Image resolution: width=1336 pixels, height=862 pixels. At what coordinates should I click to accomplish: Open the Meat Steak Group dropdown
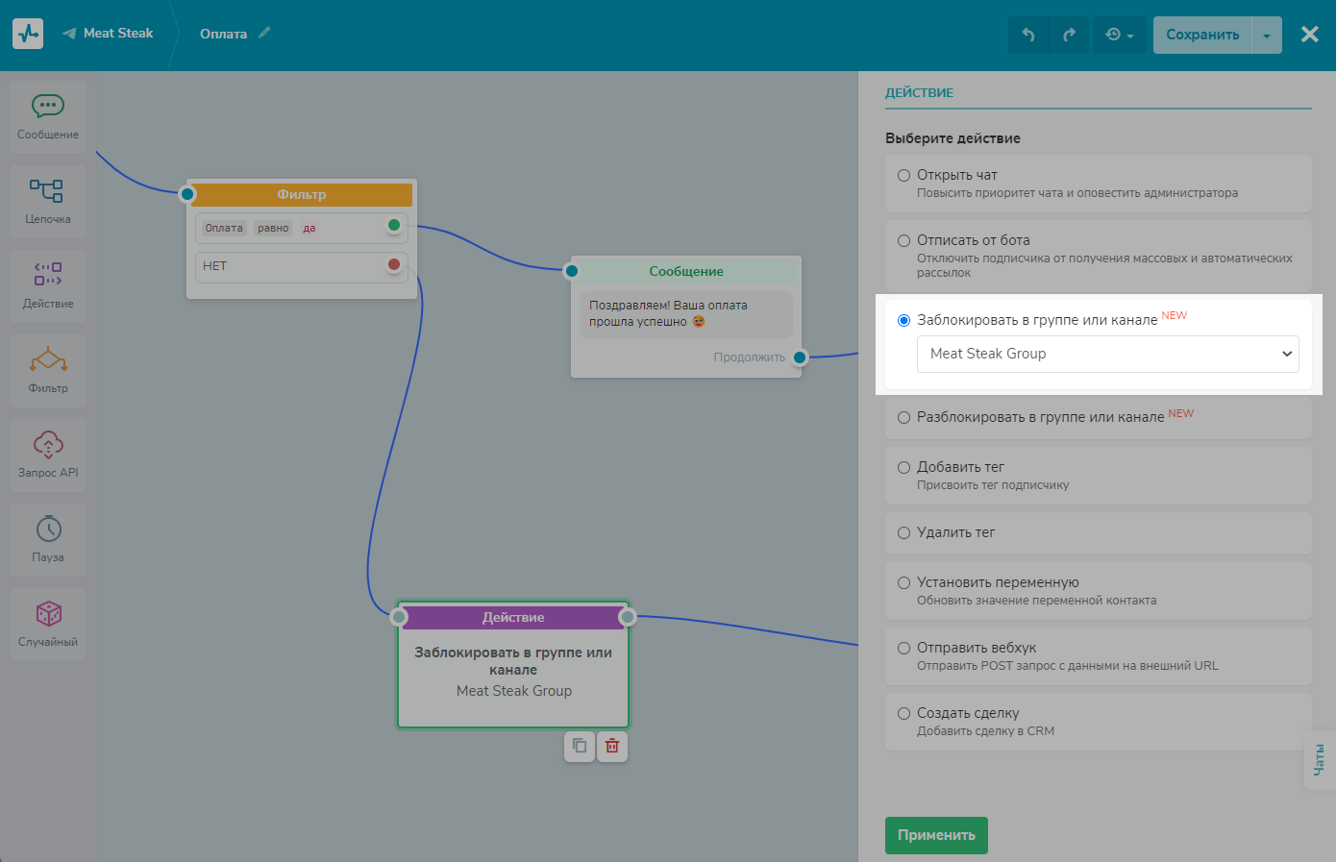click(x=1107, y=354)
